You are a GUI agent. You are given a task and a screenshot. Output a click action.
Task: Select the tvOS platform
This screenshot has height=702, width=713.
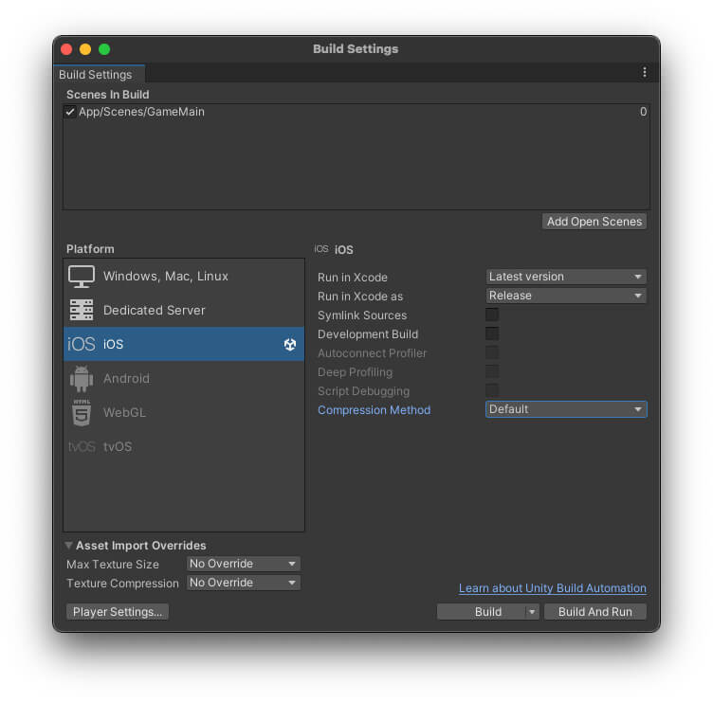(x=184, y=446)
